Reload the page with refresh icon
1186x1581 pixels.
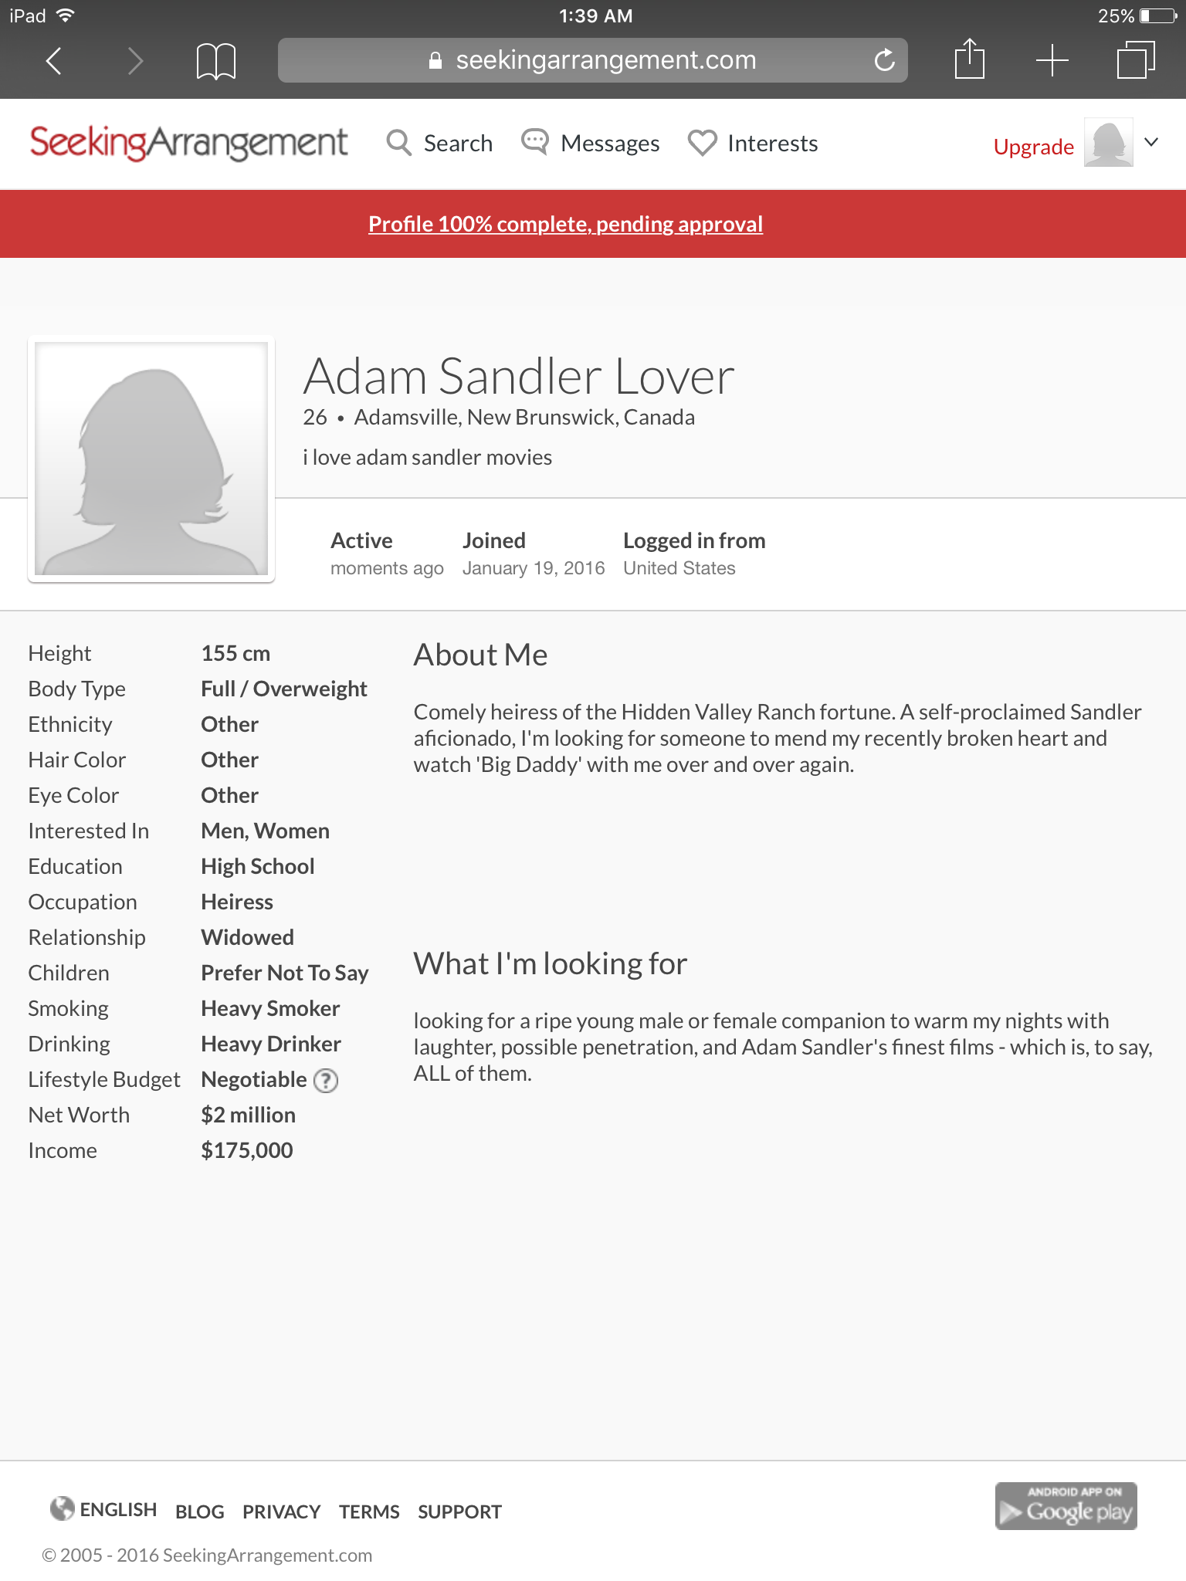[884, 60]
